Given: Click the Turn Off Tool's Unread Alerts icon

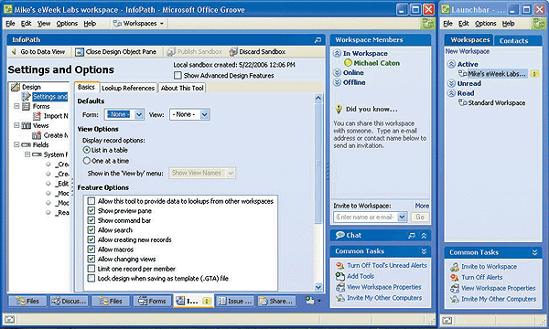Looking at the screenshot, I should [x=340, y=265].
